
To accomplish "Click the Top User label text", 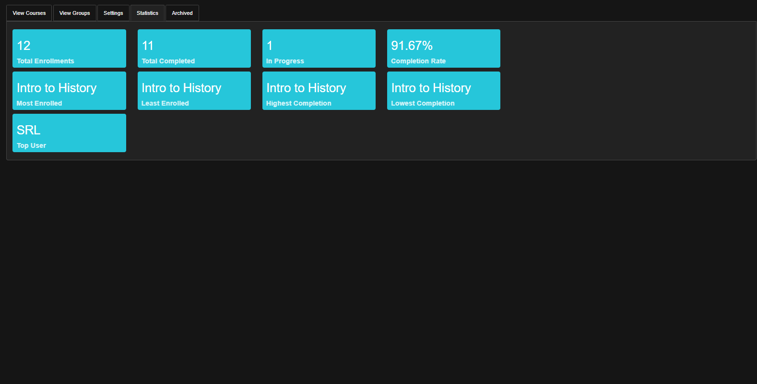I will 31,145.
